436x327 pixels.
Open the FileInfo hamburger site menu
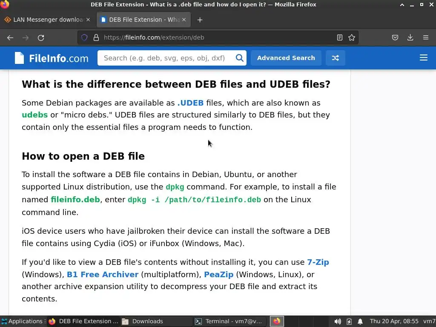tap(424, 57)
